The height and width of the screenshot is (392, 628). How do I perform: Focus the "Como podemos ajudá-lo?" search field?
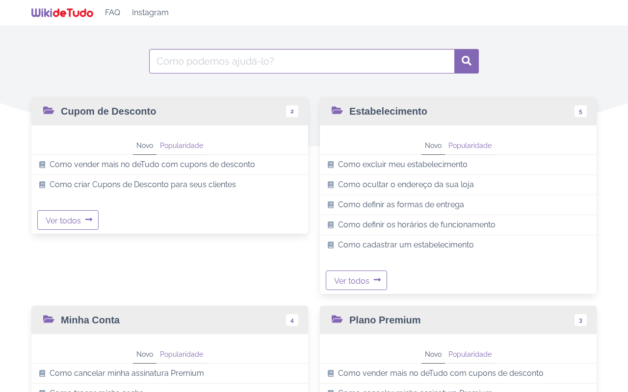(x=302, y=61)
